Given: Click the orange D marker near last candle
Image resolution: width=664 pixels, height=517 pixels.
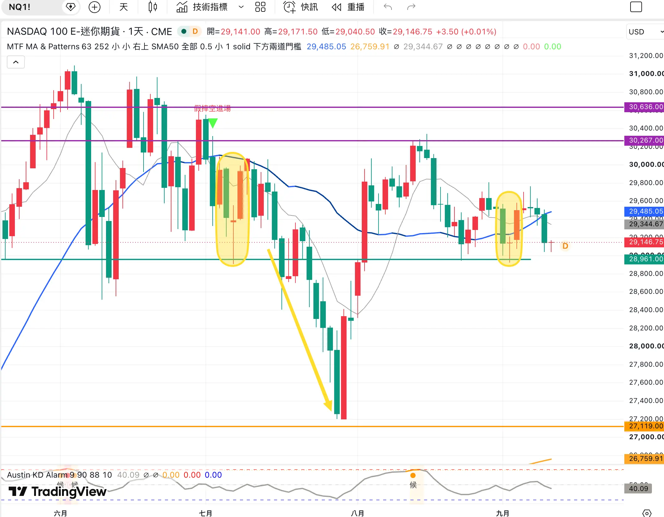Looking at the screenshot, I should pyautogui.click(x=565, y=246).
